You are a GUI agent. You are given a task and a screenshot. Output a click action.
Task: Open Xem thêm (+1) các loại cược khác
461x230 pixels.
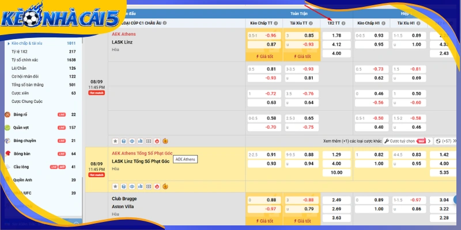pyautogui.click(x=352, y=141)
